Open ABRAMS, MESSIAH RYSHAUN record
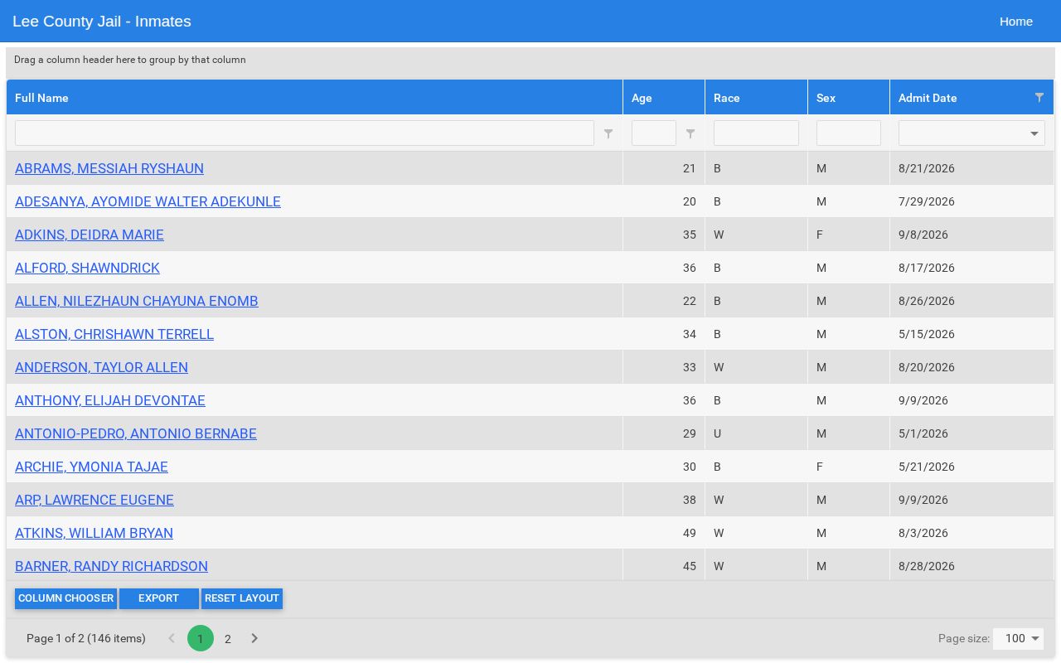 [109, 168]
